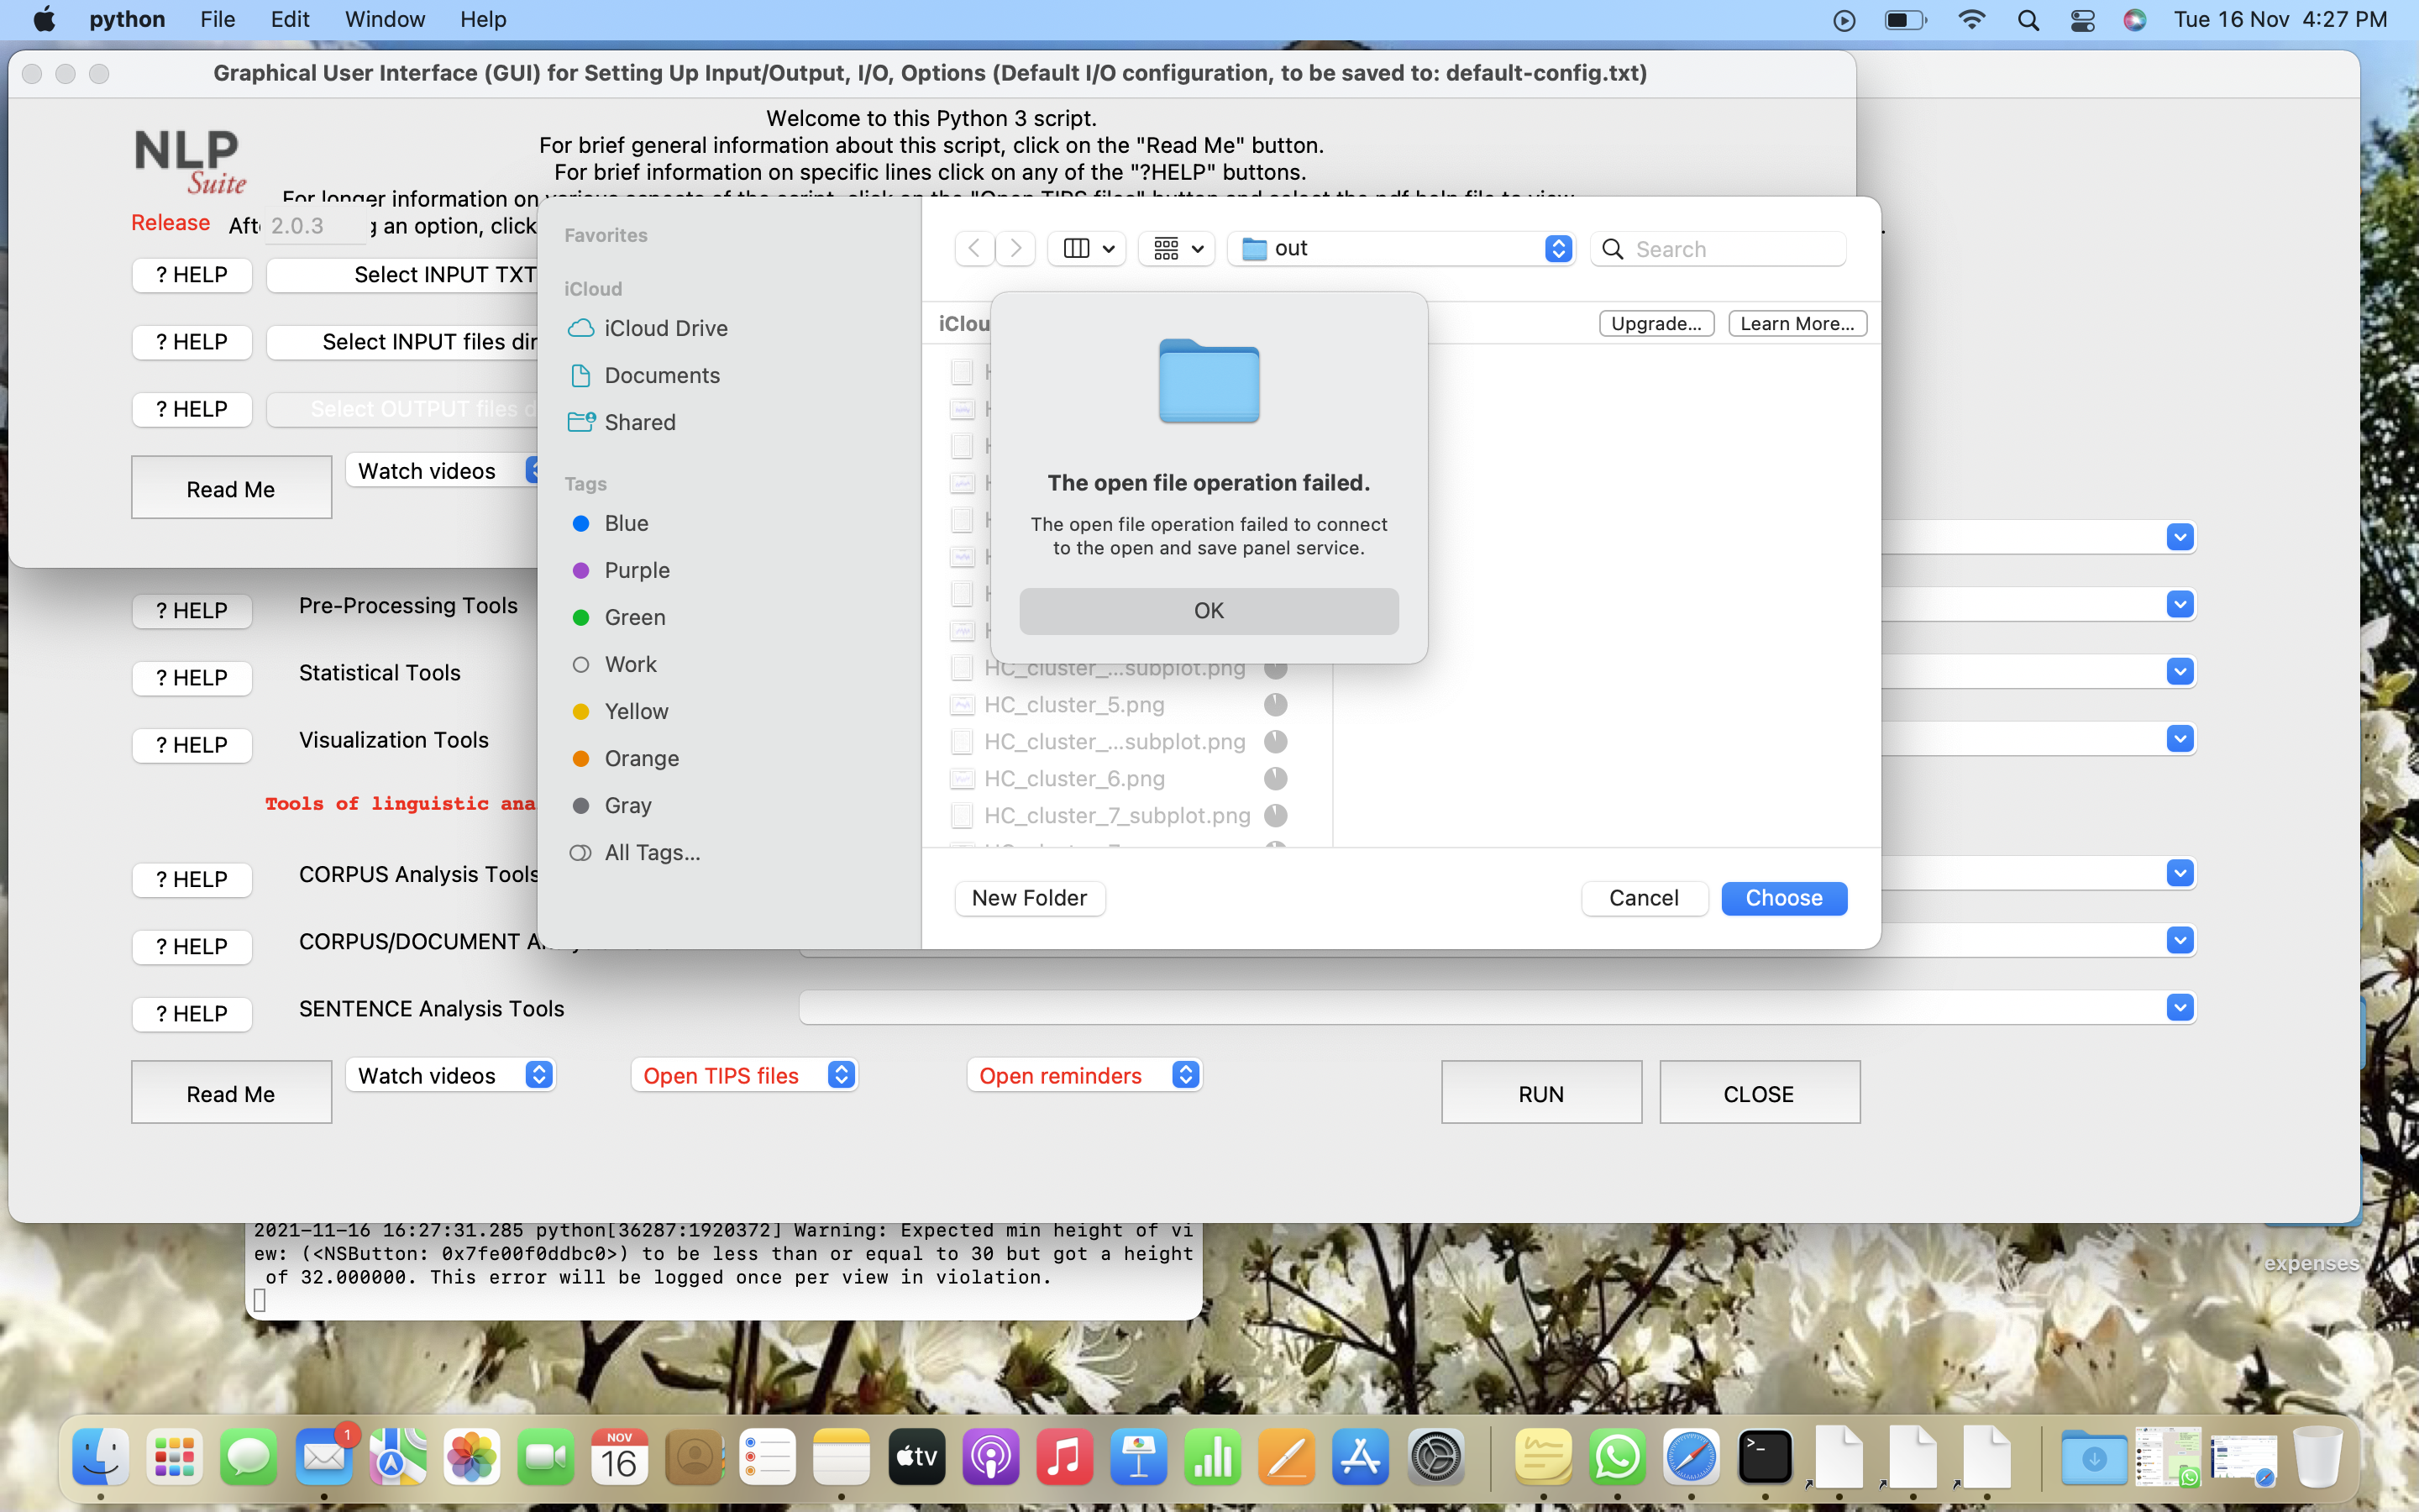This screenshot has width=2419, height=1512.
Task: Open Spotlight search in menu bar
Action: point(2028,20)
